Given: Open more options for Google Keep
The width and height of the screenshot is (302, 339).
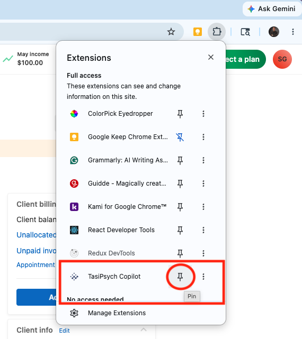Looking at the screenshot, I should pos(203,137).
